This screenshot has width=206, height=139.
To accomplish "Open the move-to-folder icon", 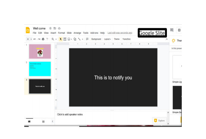I will pos(55,28).
